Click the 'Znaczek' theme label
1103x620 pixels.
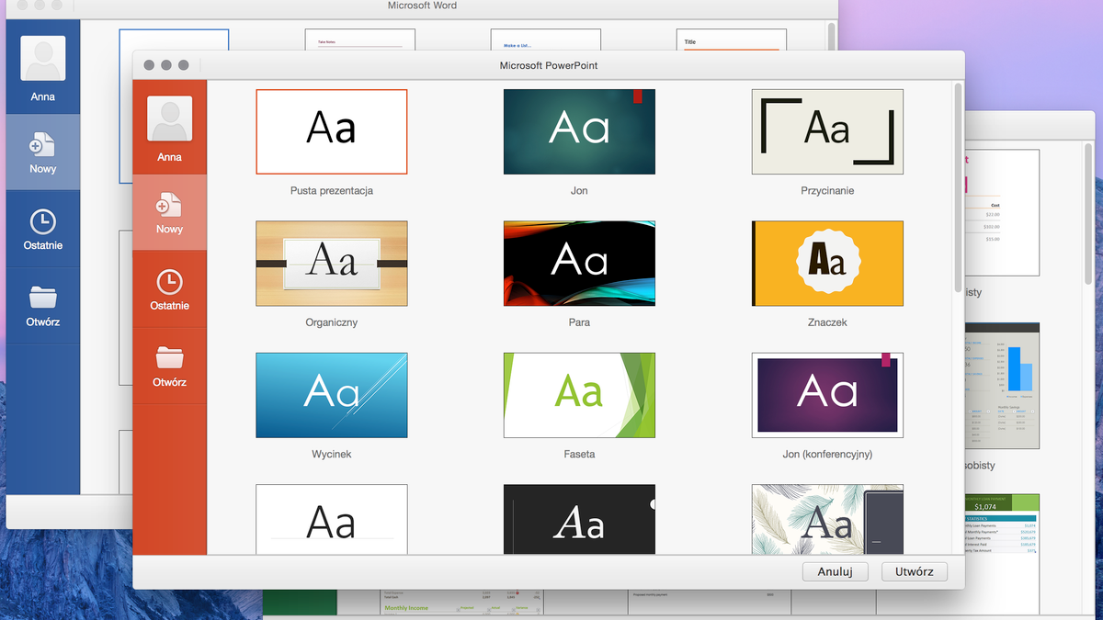tap(827, 322)
